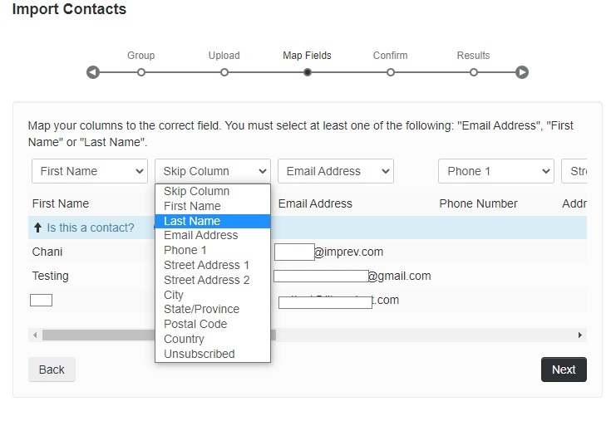Click the Upload step circle
Image resolution: width=611 pixels, height=421 pixels.
point(224,72)
